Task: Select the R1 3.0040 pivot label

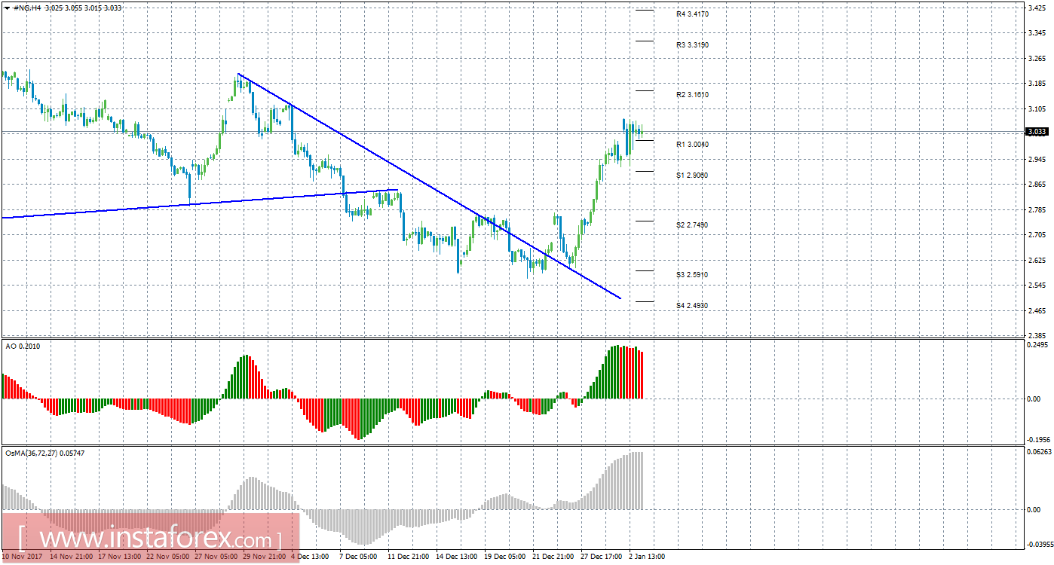Action: (692, 145)
